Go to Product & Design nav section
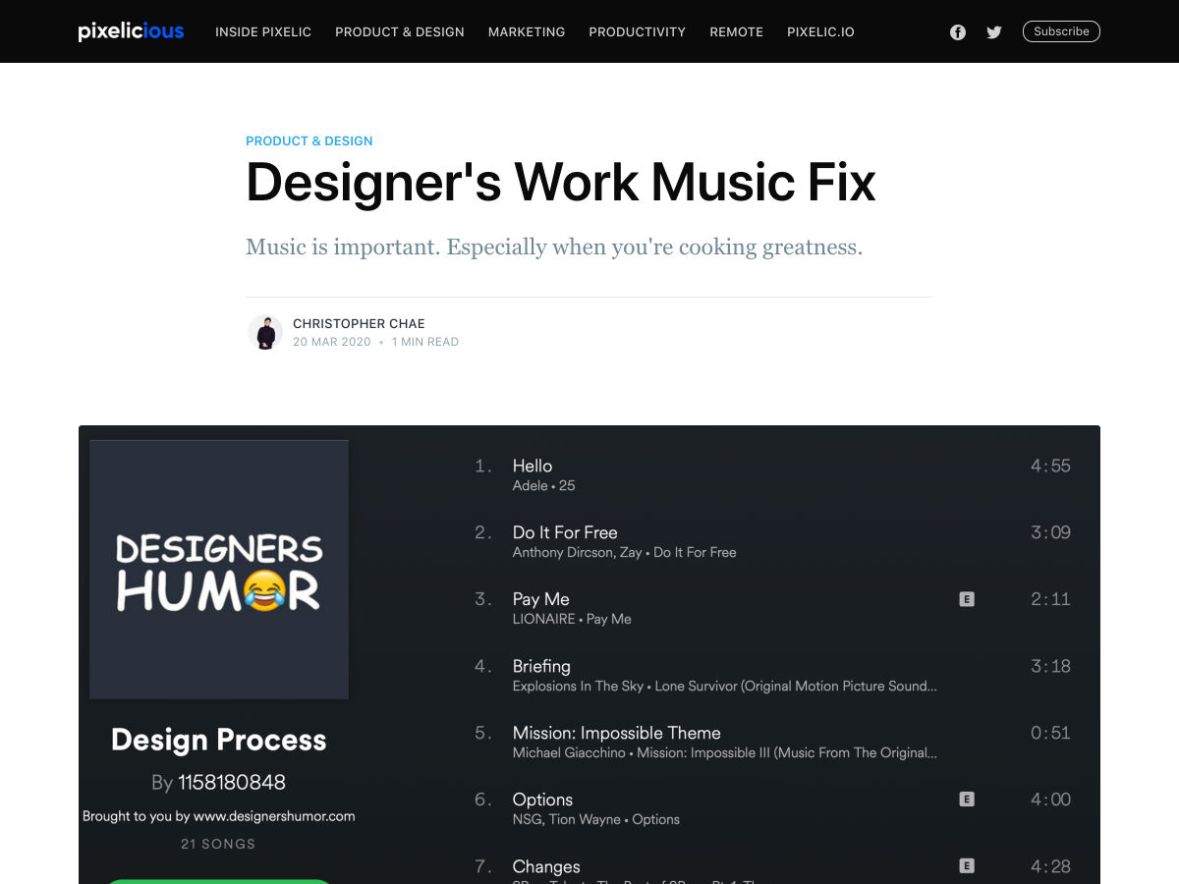This screenshot has height=884, width=1179. [x=400, y=32]
